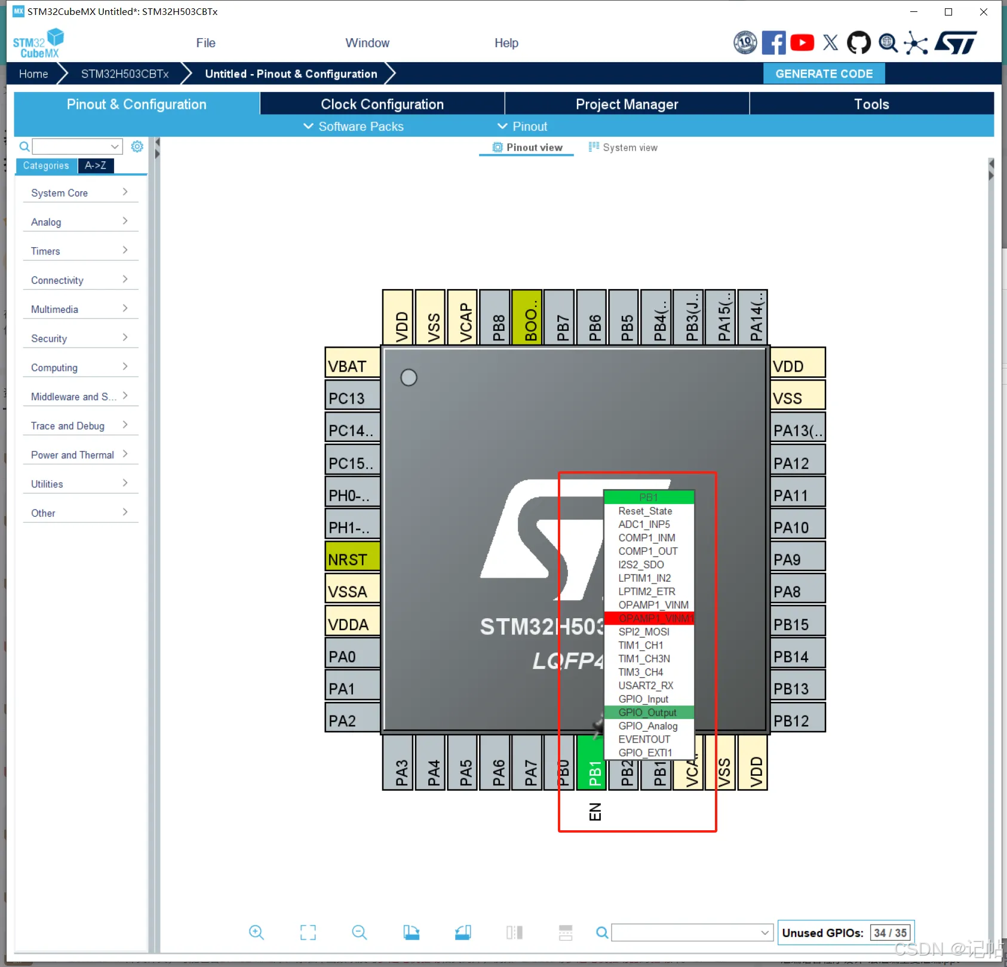Click the PA5 pin on chip
This screenshot has height=967, width=1007.
click(x=462, y=763)
